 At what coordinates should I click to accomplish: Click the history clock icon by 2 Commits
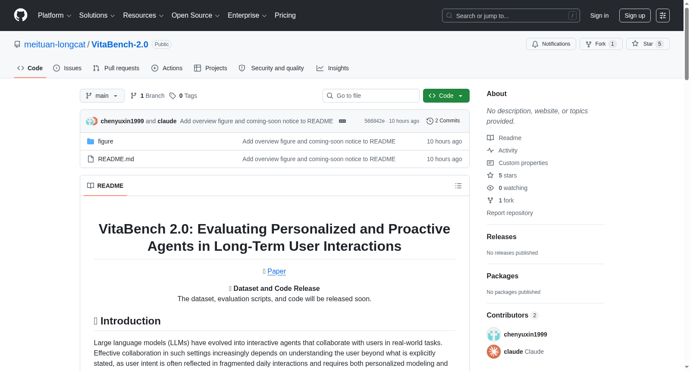pyautogui.click(x=430, y=121)
